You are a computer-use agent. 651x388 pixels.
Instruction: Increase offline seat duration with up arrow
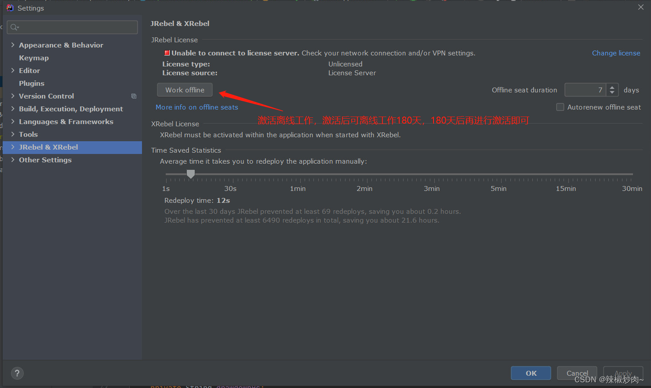612,87
